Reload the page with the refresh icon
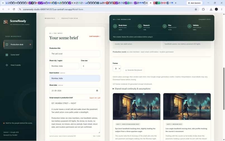Screen dimensions: 225x141 [x=14, y=9]
